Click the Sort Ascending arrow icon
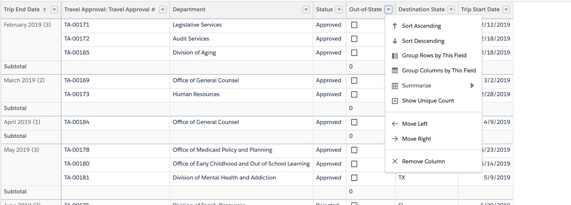 click(x=395, y=26)
